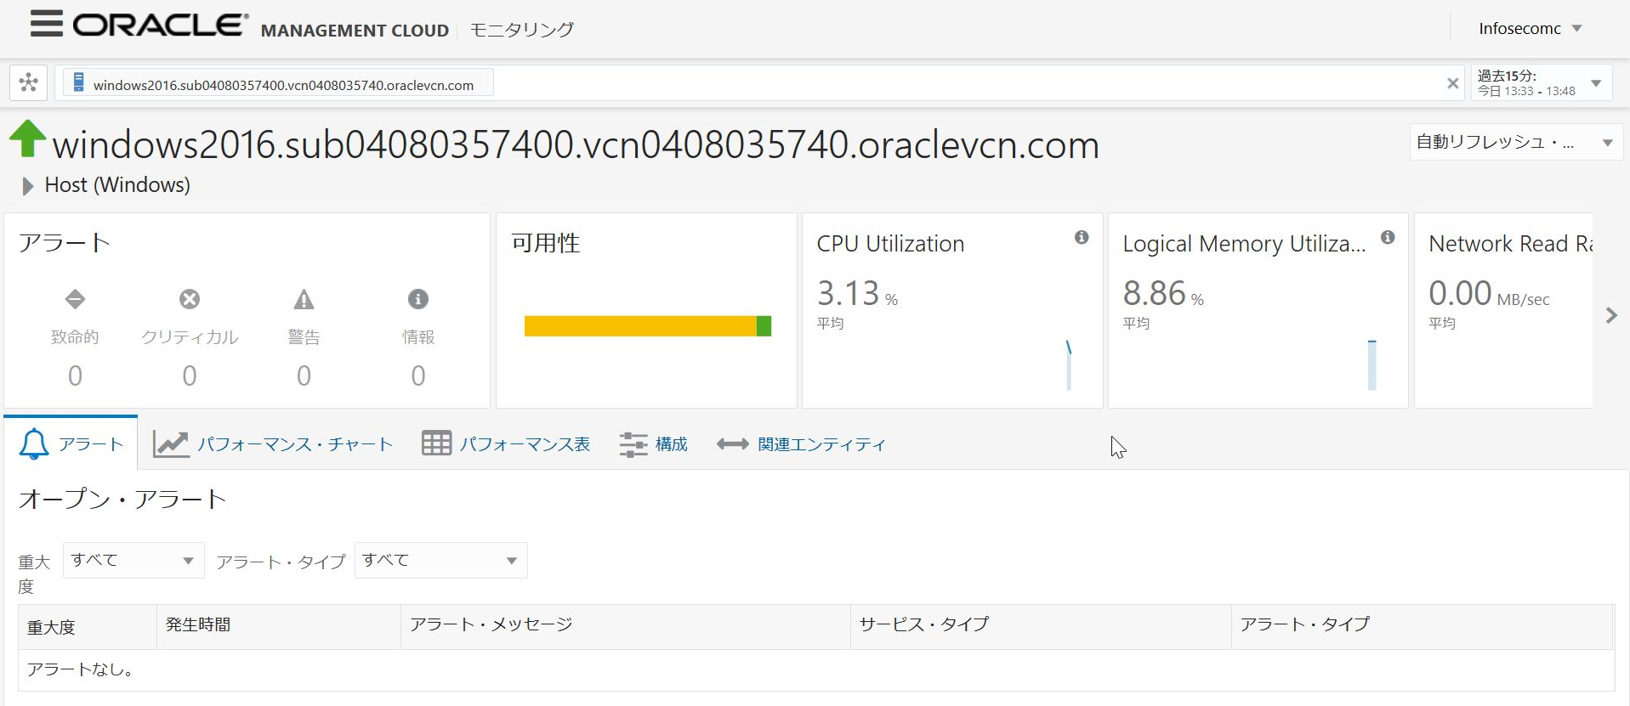
Task: Switch to パフォーマンス・チャート tab
Action: 272,443
